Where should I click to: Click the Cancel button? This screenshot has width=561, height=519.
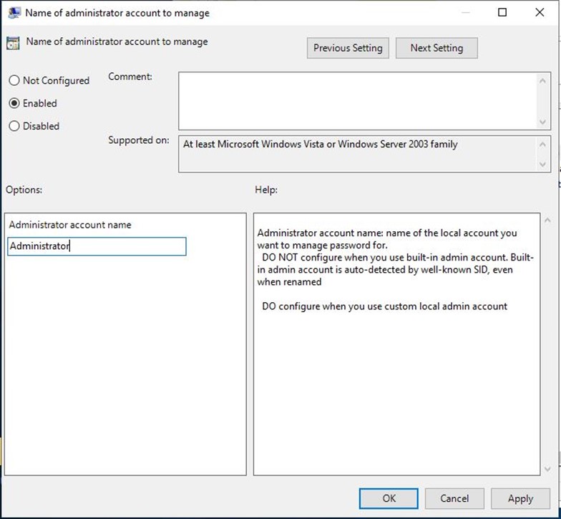tap(454, 498)
